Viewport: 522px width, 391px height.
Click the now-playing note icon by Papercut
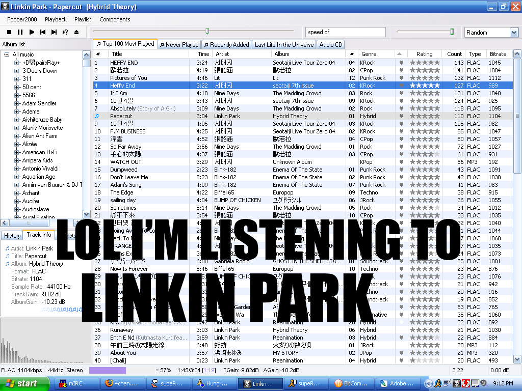[97, 116]
